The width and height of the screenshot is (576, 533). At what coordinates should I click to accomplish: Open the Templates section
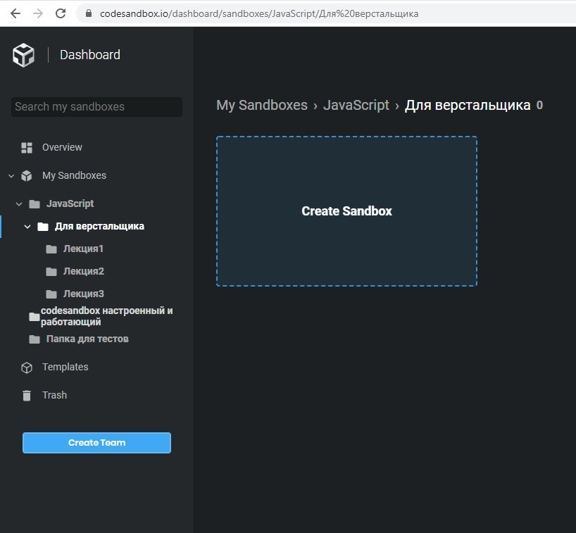65,367
